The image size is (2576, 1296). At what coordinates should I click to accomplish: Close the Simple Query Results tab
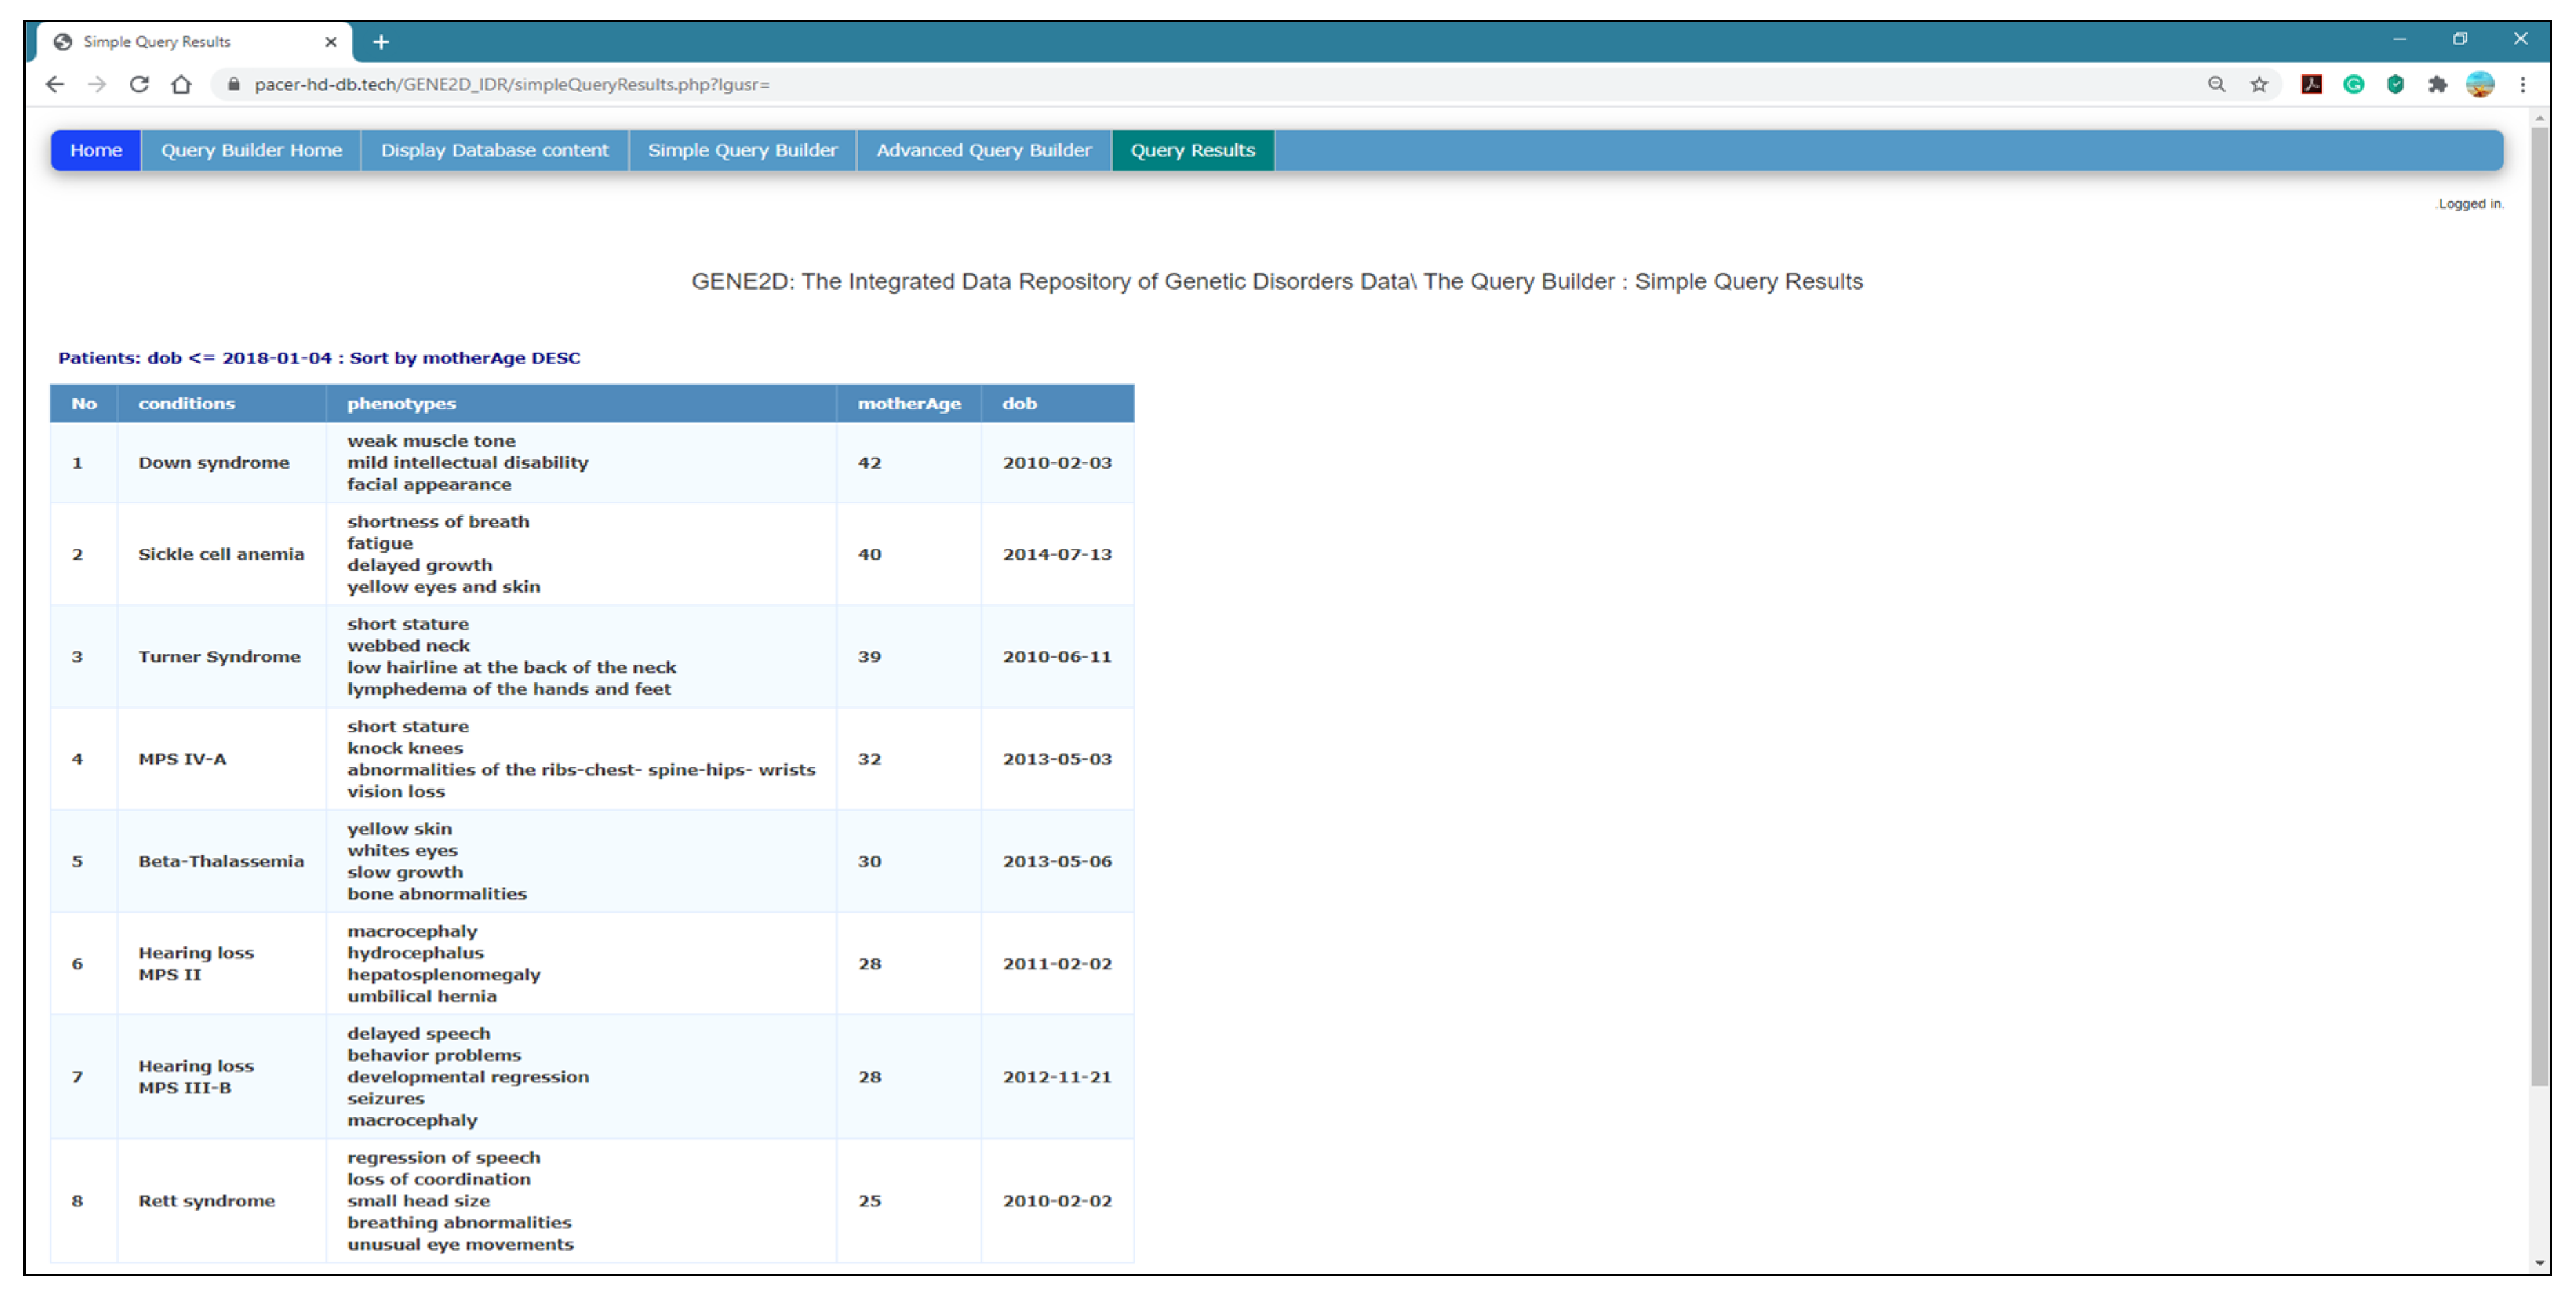pos(331,42)
